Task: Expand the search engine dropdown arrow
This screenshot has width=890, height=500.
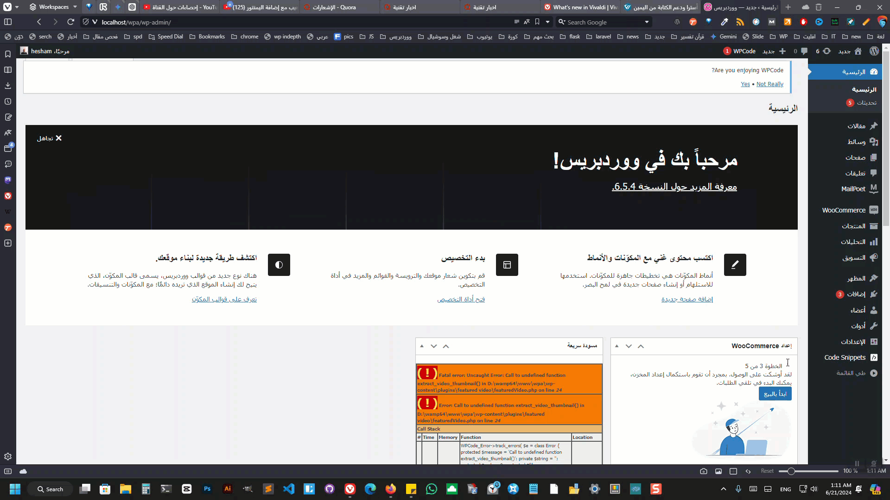Action: [647, 22]
